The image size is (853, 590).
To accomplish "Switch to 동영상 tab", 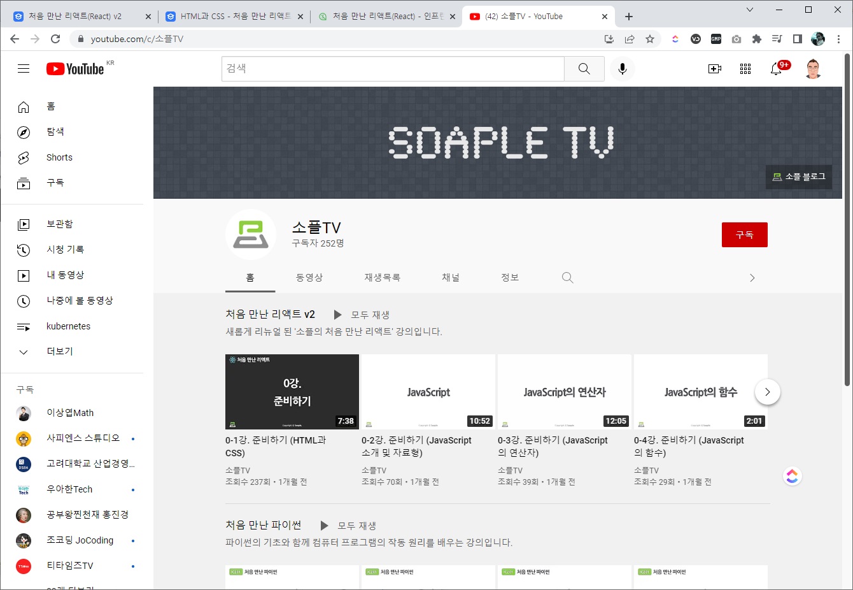I will (x=309, y=278).
